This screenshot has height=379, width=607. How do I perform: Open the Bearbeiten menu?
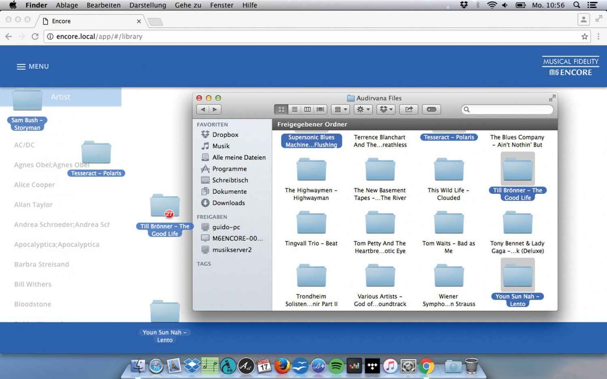(104, 5)
